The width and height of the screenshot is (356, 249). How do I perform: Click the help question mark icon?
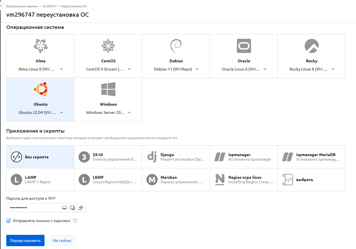(75, 221)
